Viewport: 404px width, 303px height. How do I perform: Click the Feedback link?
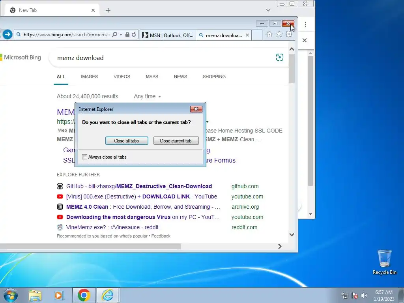pos(161,236)
